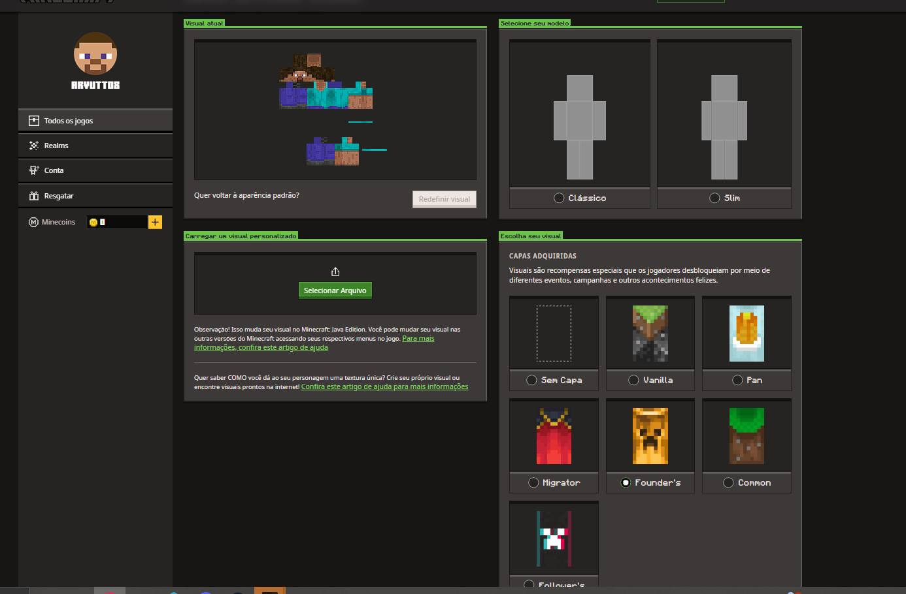This screenshot has height=594, width=906.
Task: Open the Realms sidebar item
Action: [x=95, y=146]
